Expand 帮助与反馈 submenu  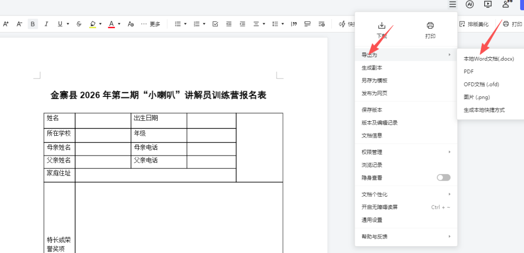coord(406,237)
